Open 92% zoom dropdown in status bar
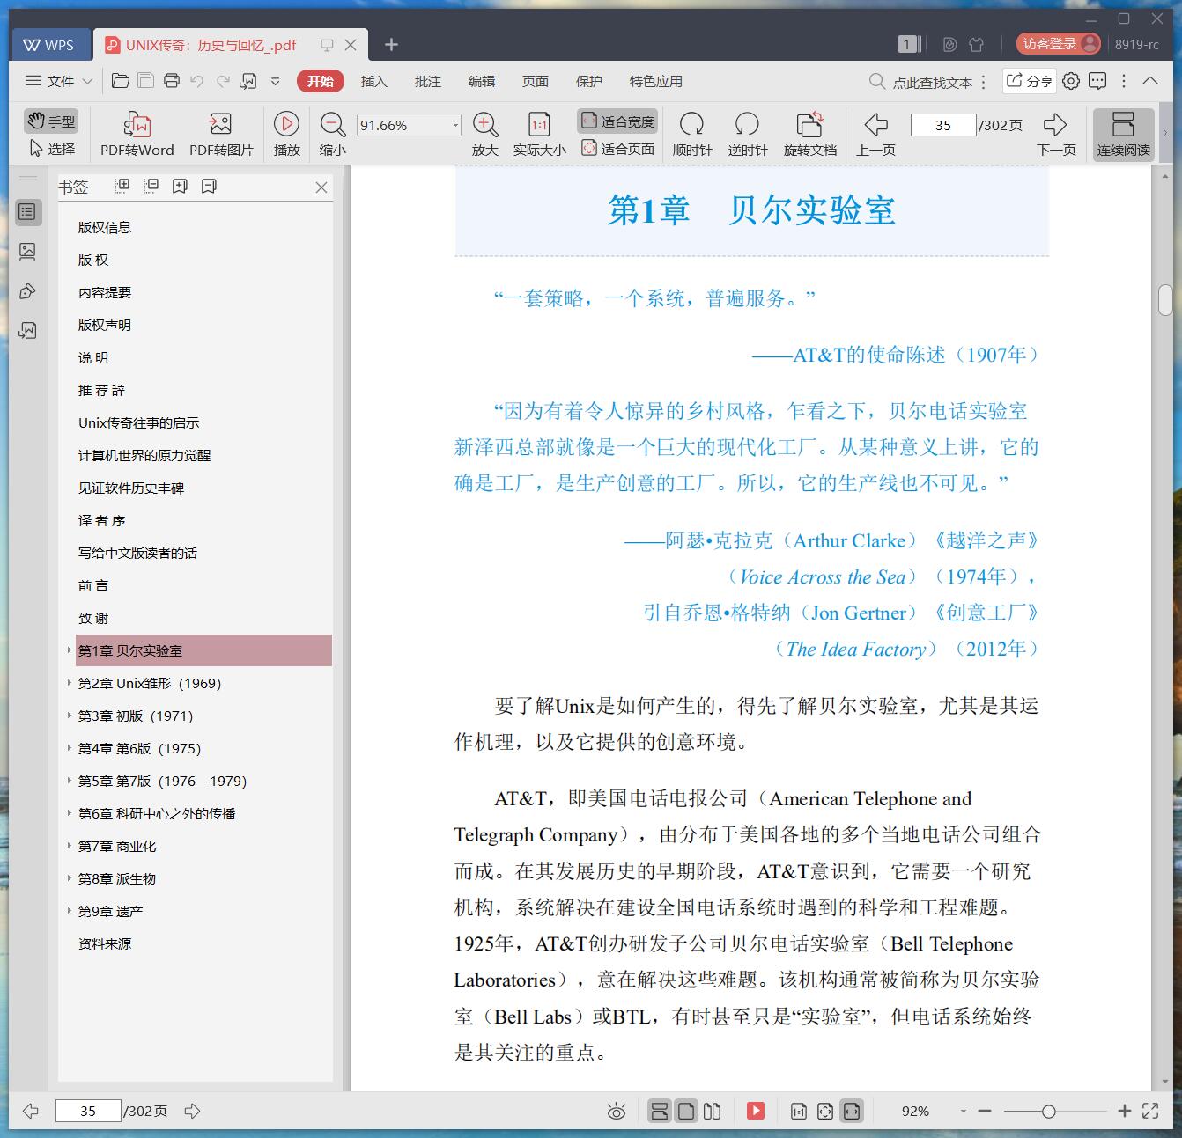The height and width of the screenshot is (1138, 1182). [963, 1112]
